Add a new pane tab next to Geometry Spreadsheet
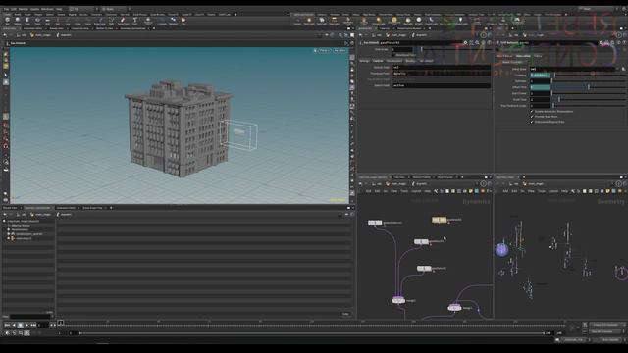The width and height of the screenshot is (628, 353). click(154, 28)
